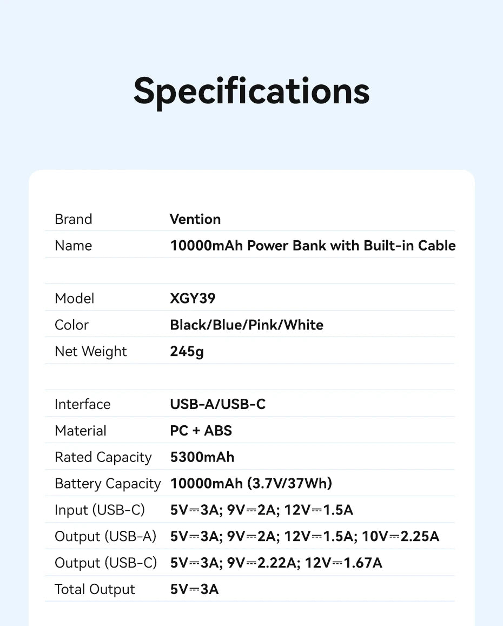
Task: Select the PC + ABS material value
Action: pos(201,431)
